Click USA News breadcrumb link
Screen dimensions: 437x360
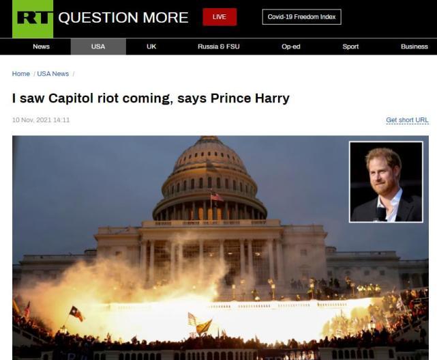(53, 74)
